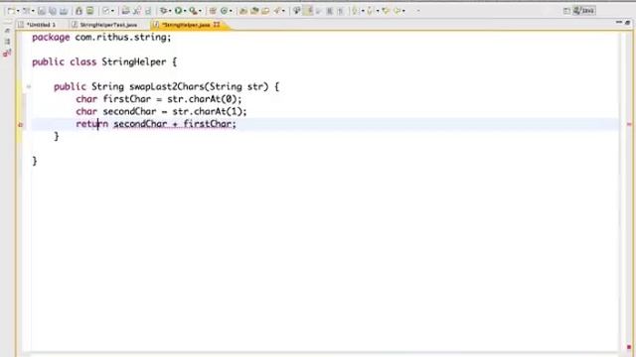636x357 pixels.
Task: Click the New file toolbar icon
Action: 11,11
